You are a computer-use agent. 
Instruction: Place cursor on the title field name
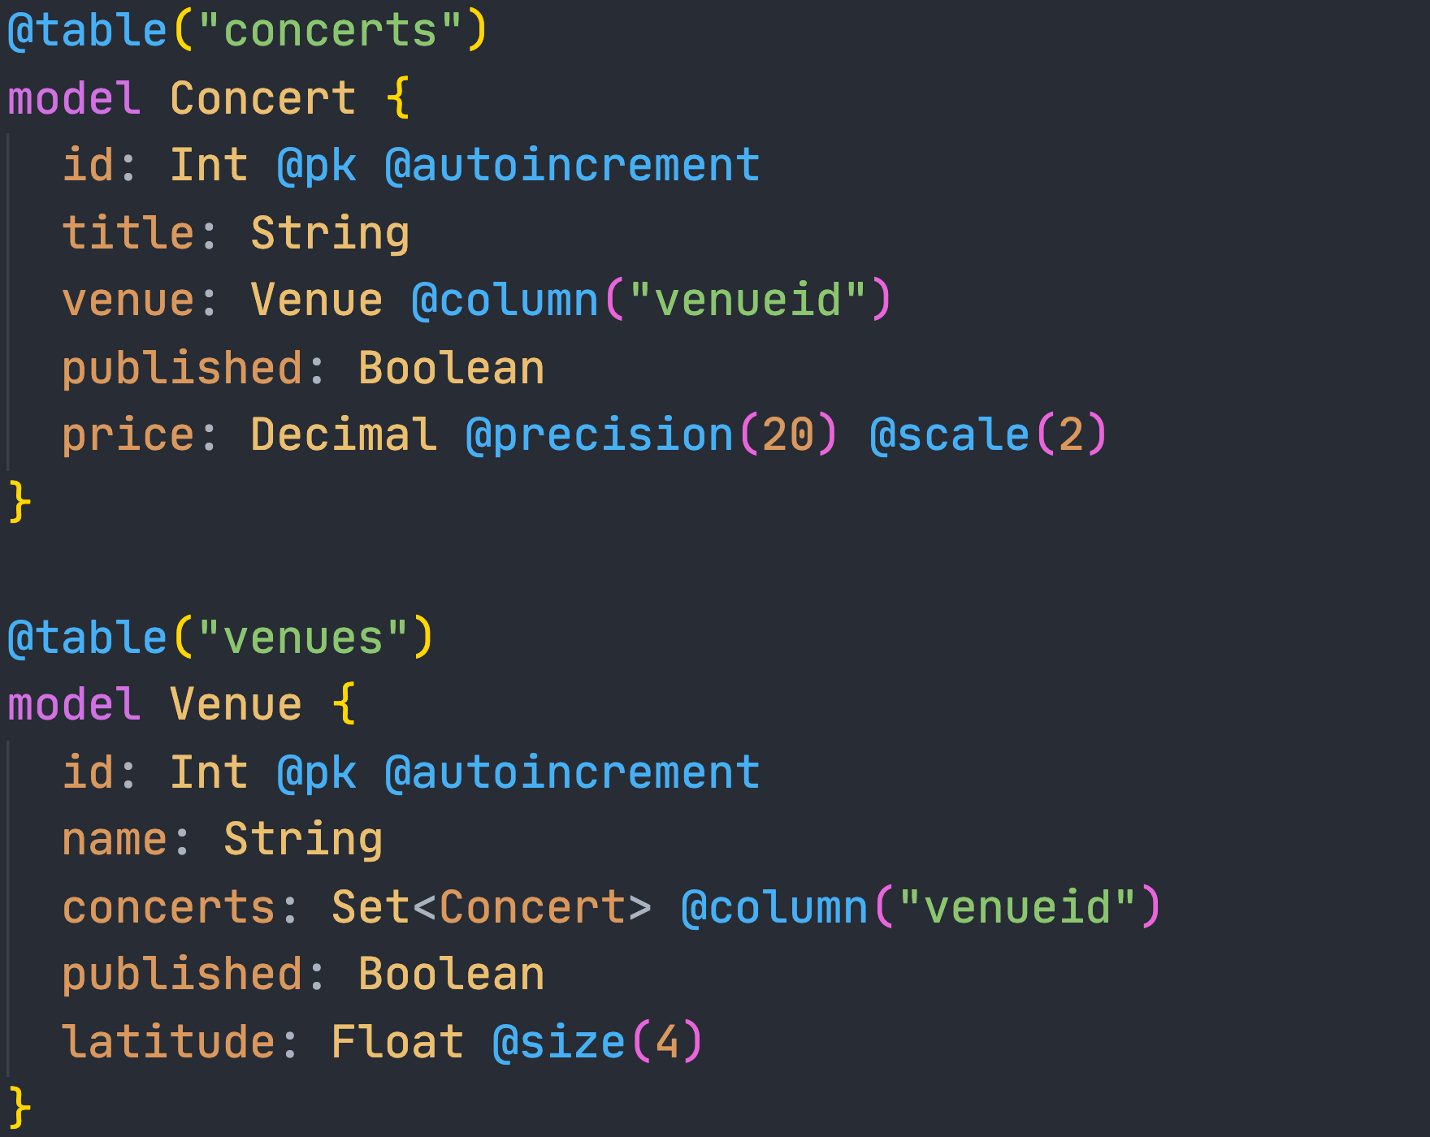(x=128, y=233)
